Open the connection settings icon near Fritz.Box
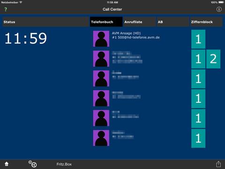The height and width of the screenshot is (169, 225). tap(32, 164)
